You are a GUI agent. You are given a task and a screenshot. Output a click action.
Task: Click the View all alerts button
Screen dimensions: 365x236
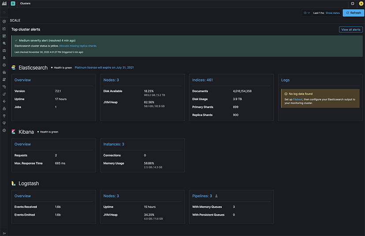(x=351, y=30)
